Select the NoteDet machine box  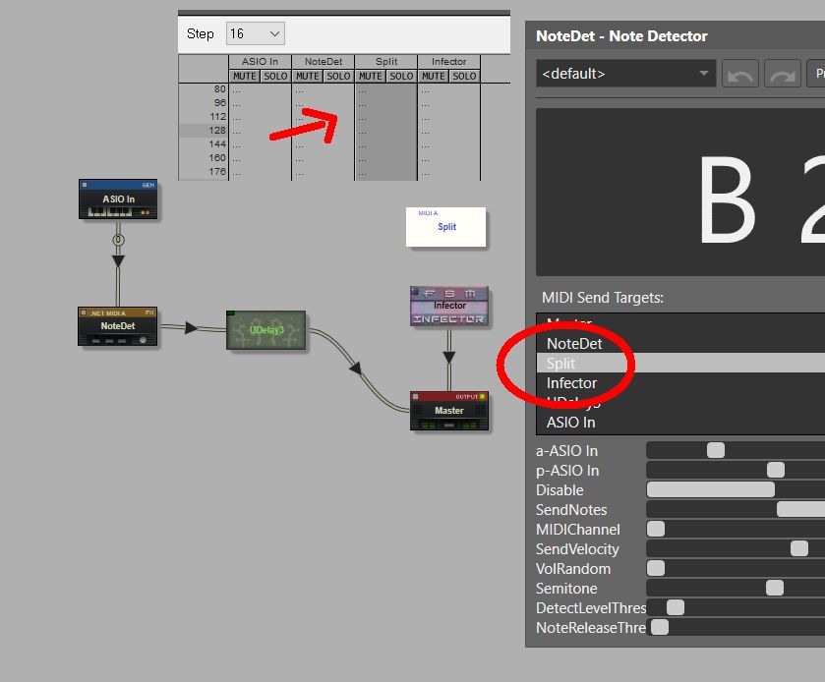point(117,326)
